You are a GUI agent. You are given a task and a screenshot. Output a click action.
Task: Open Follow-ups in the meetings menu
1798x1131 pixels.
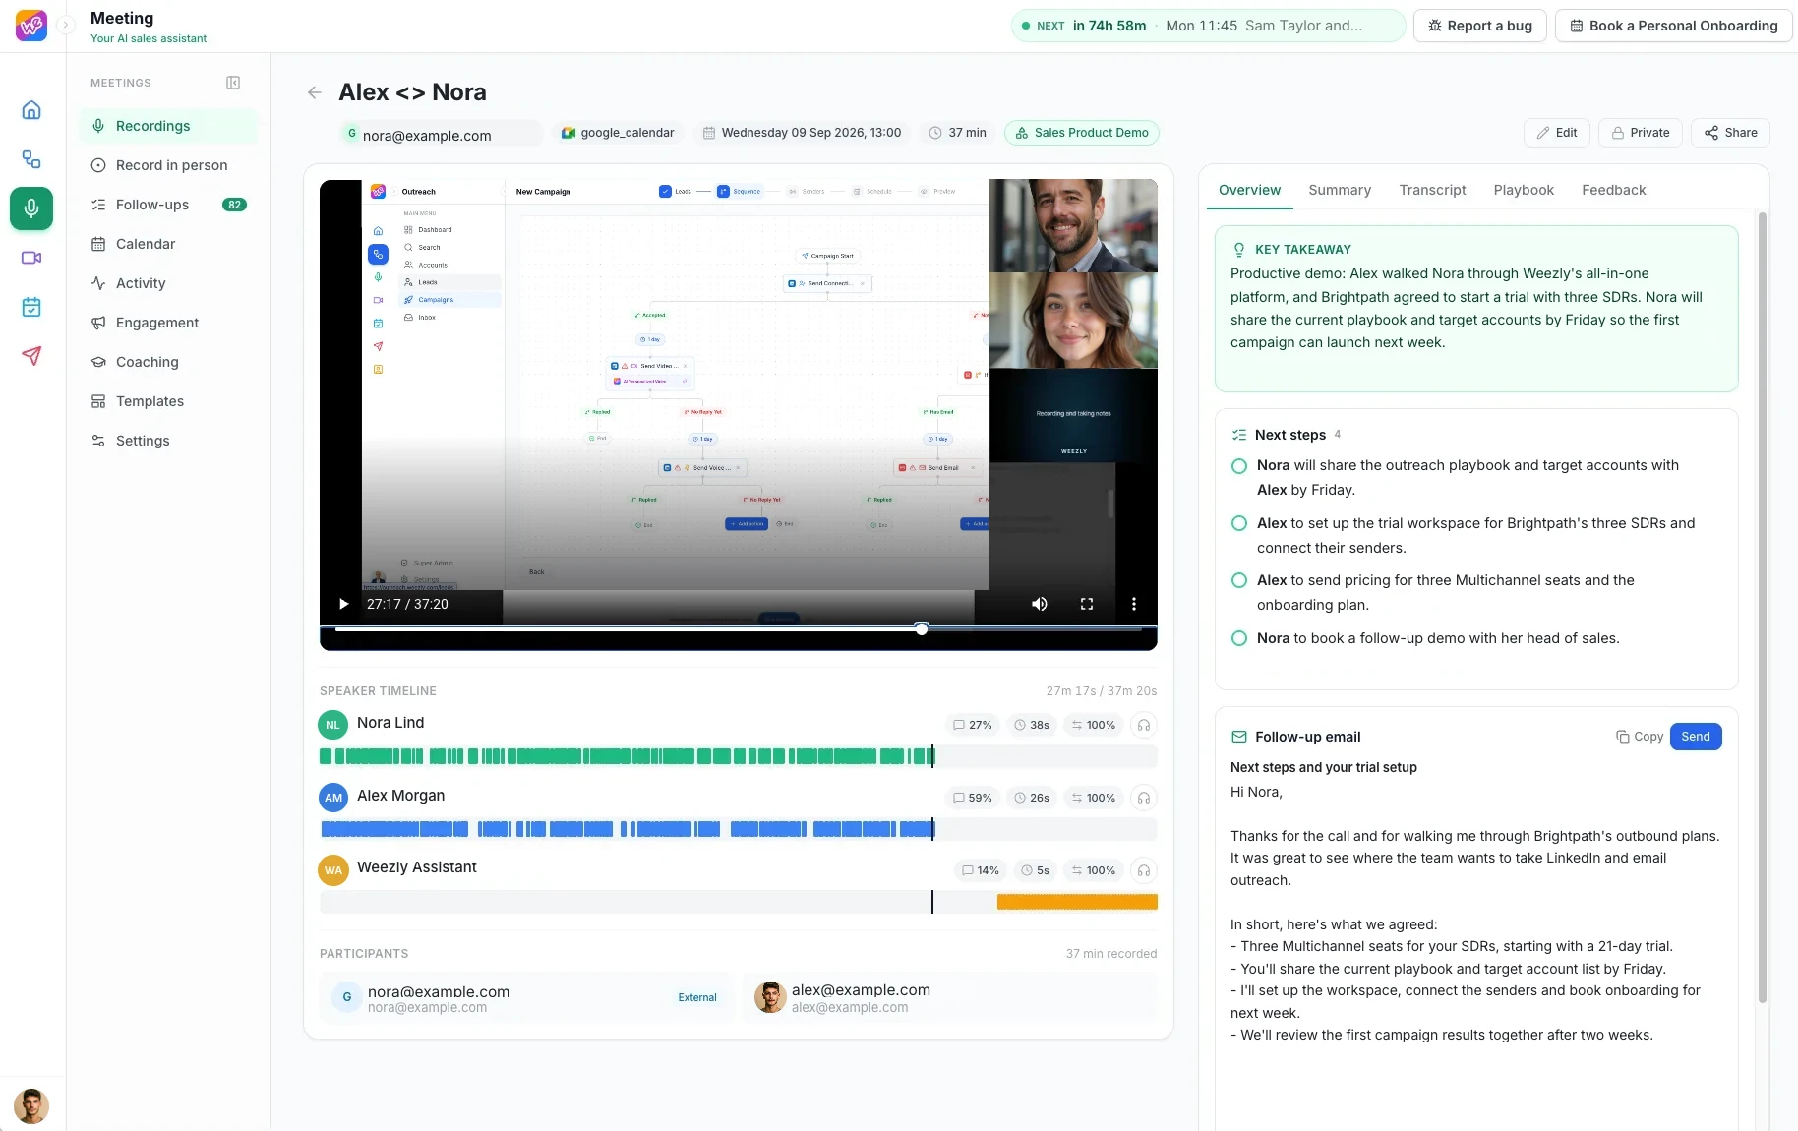168,205
